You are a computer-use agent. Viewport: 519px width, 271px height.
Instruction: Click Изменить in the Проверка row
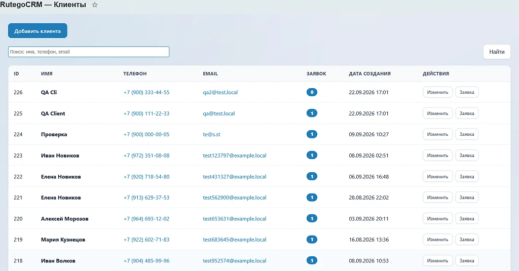(437, 134)
